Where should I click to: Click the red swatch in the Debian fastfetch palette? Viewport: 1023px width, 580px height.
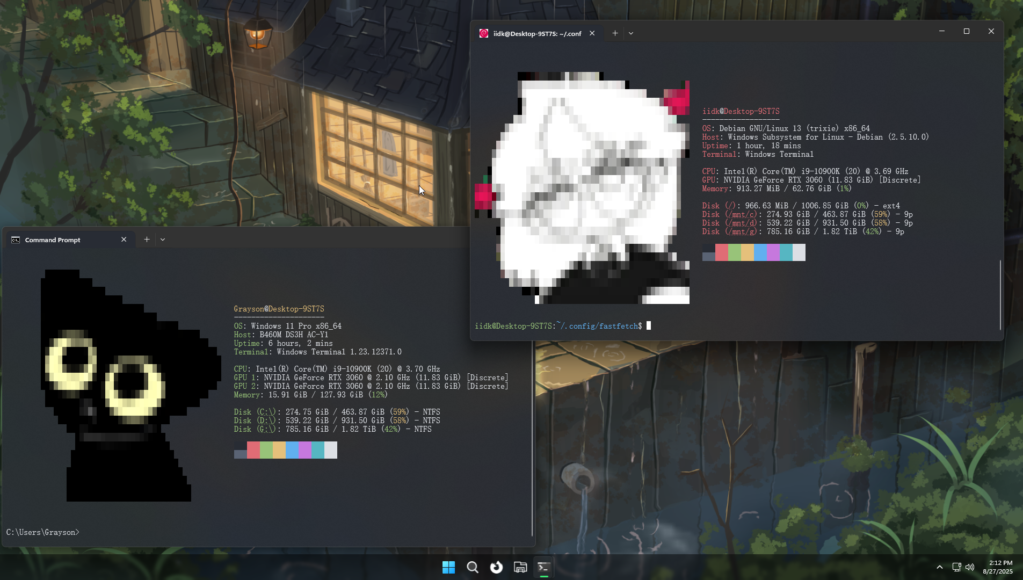(722, 252)
